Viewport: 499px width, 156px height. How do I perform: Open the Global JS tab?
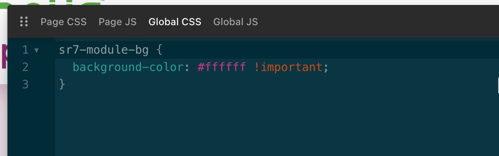tap(235, 22)
